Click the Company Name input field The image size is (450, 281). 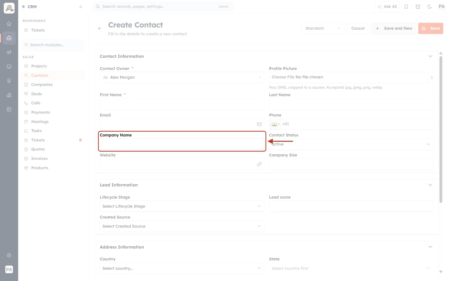[182, 144]
